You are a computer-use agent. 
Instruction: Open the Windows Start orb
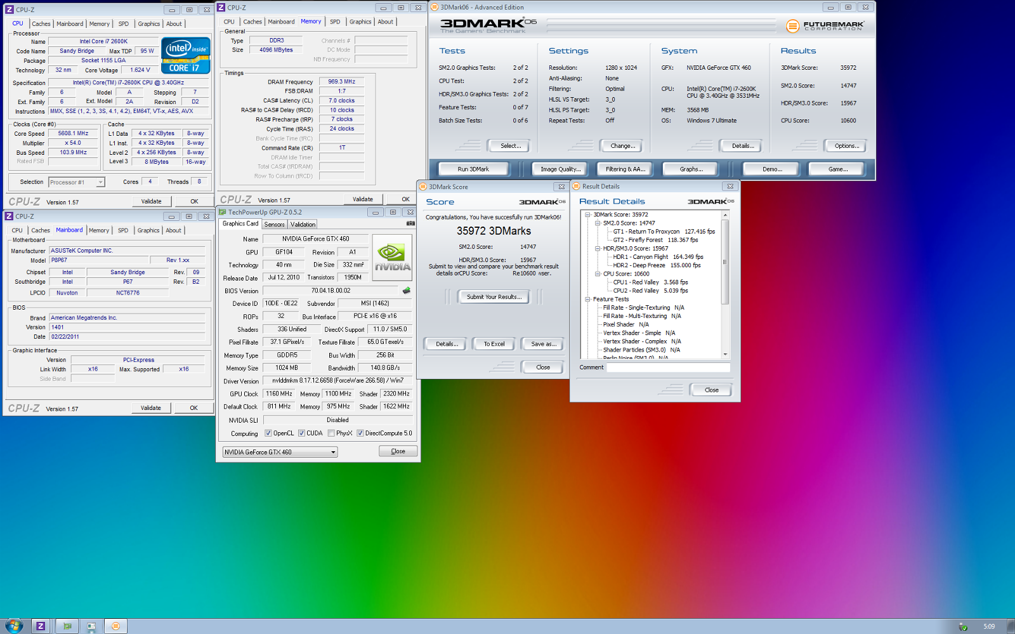[x=13, y=626]
